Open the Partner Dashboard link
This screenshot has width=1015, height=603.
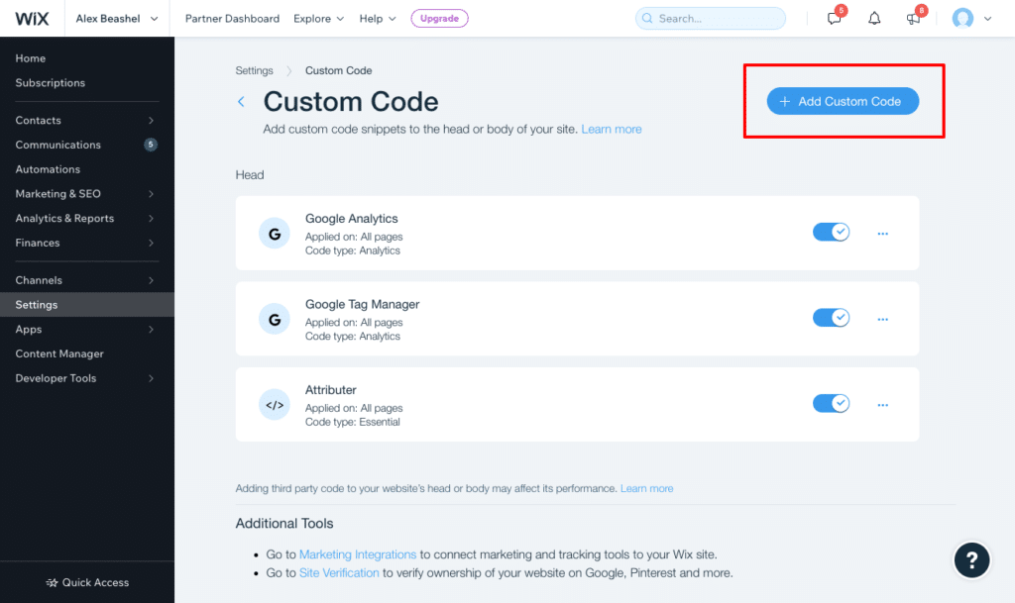[x=232, y=19]
